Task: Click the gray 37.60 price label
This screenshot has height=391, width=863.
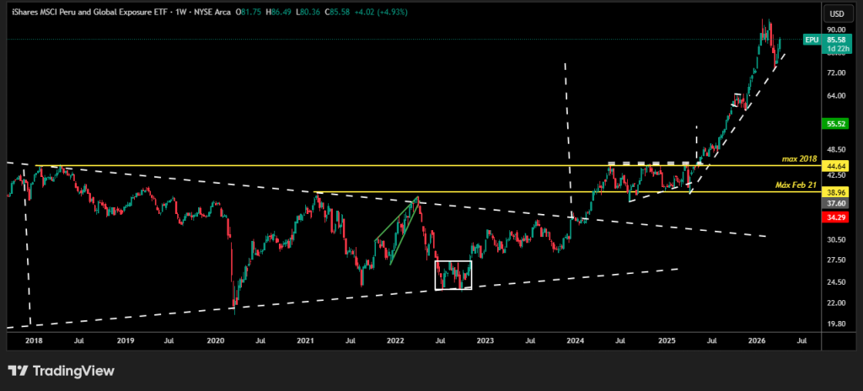Action: point(836,203)
